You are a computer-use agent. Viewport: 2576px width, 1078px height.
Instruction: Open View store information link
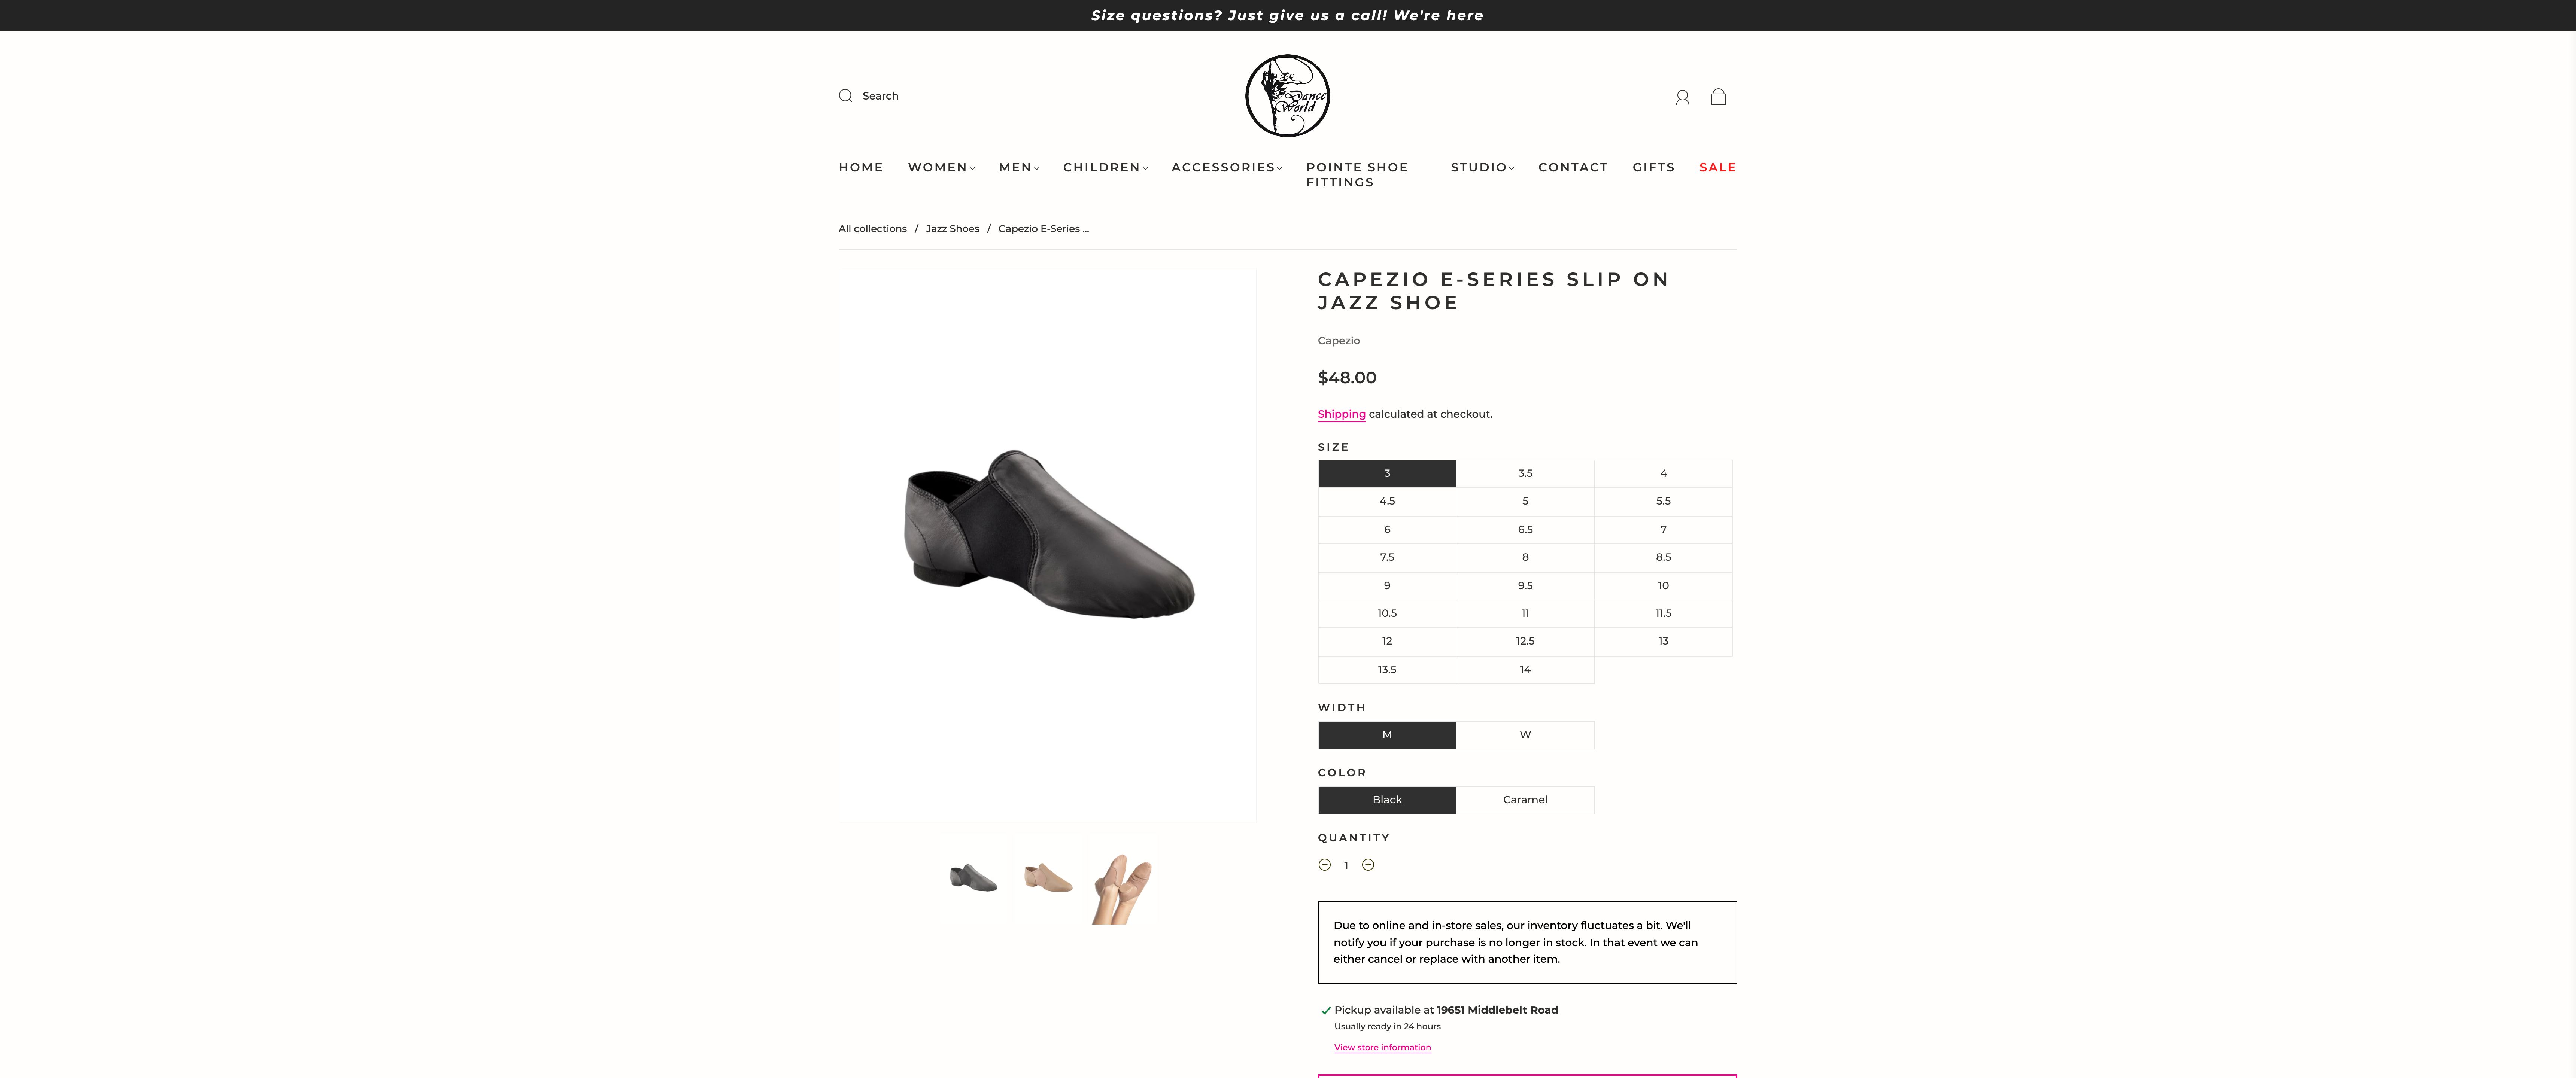click(1382, 1047)
